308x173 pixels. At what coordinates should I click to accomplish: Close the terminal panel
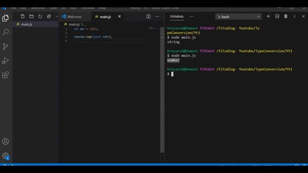pyautogui.click(x=303, y=16)
